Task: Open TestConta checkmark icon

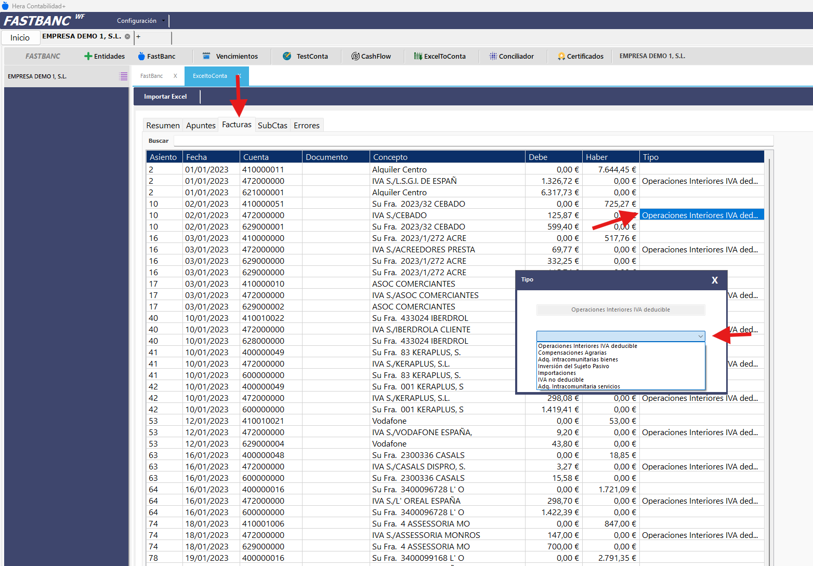Action: point(287,56)
